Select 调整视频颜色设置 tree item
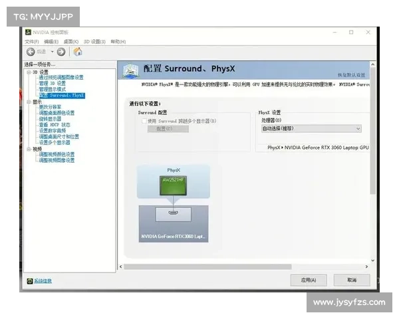Screen dimensions: 399x319 [57, 154]
